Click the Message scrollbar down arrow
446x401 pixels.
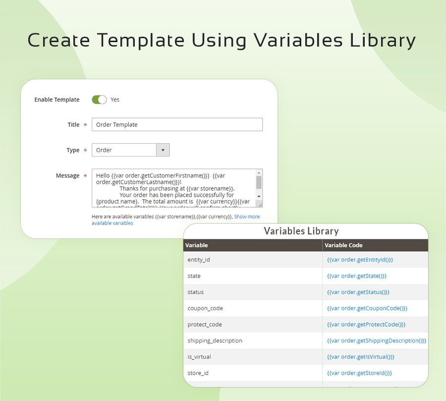(x=259, y=197)
